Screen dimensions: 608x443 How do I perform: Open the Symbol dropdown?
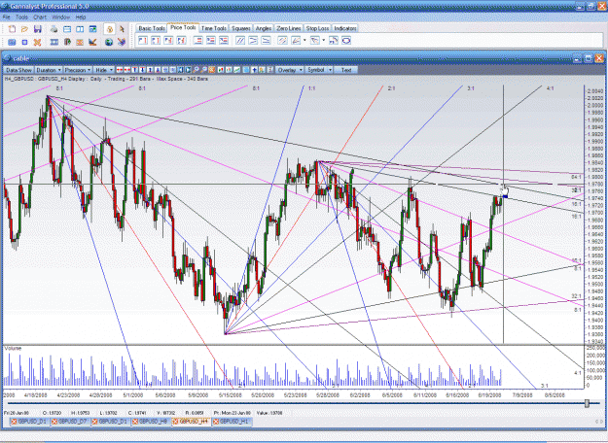[x=319, y=70]
